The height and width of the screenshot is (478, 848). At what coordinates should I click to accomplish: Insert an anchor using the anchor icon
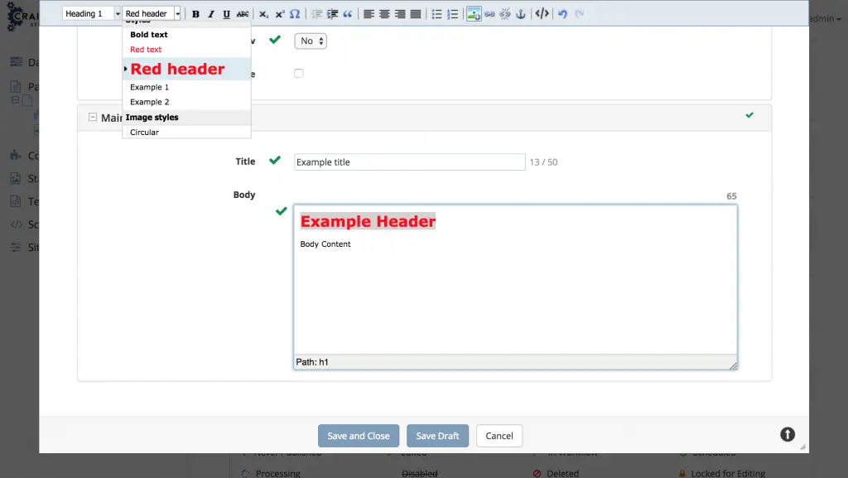point(521,14)
